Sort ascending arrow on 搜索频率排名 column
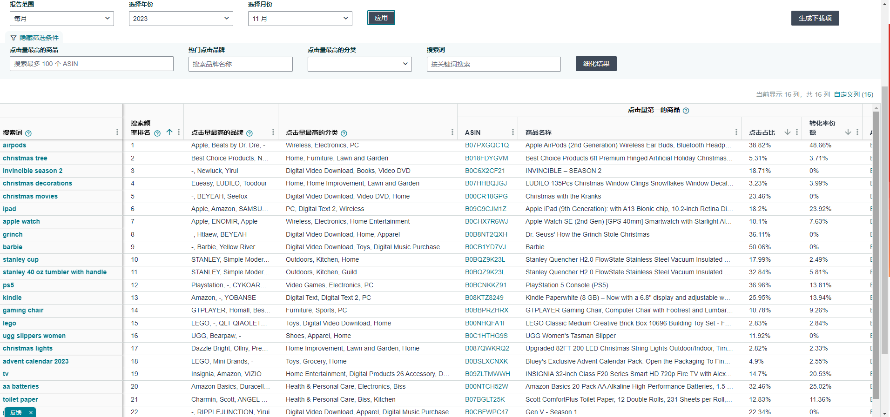The image size is (890, 417). point(169,132)
